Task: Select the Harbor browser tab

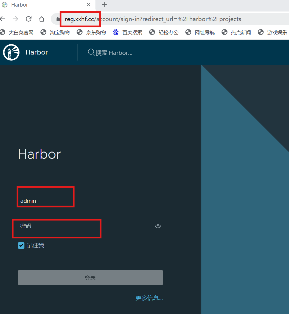Action: coord(47,5)
